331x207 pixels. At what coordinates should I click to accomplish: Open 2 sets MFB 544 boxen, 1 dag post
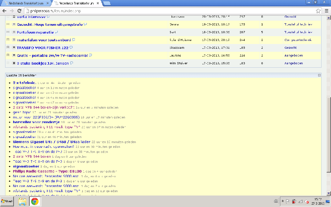coord(32,157)
